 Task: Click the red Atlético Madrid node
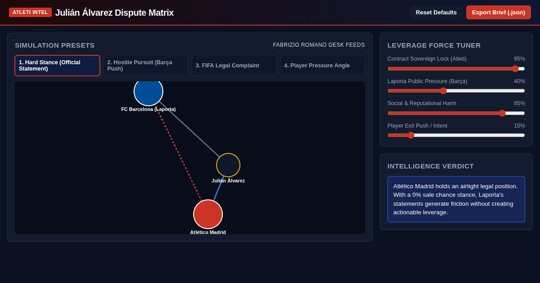208,214
